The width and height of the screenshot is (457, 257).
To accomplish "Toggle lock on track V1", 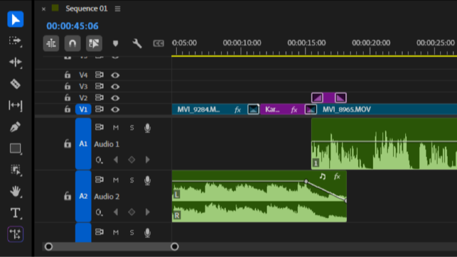I will pyautogui.click(x=67, y=109).
